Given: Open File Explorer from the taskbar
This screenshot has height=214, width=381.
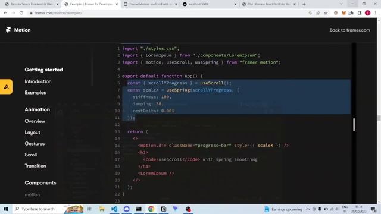Looking at the screenshot, I should click(102, 209).
